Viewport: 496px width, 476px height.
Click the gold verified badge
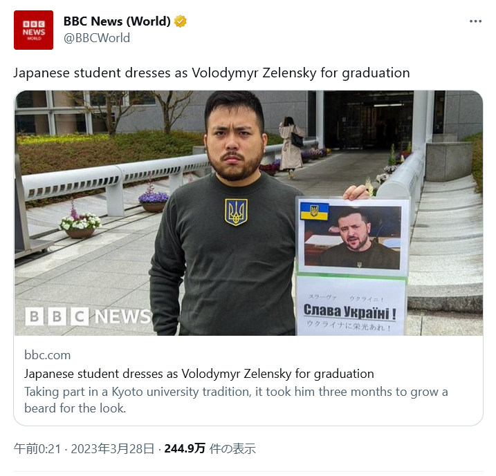pos(181,21)
